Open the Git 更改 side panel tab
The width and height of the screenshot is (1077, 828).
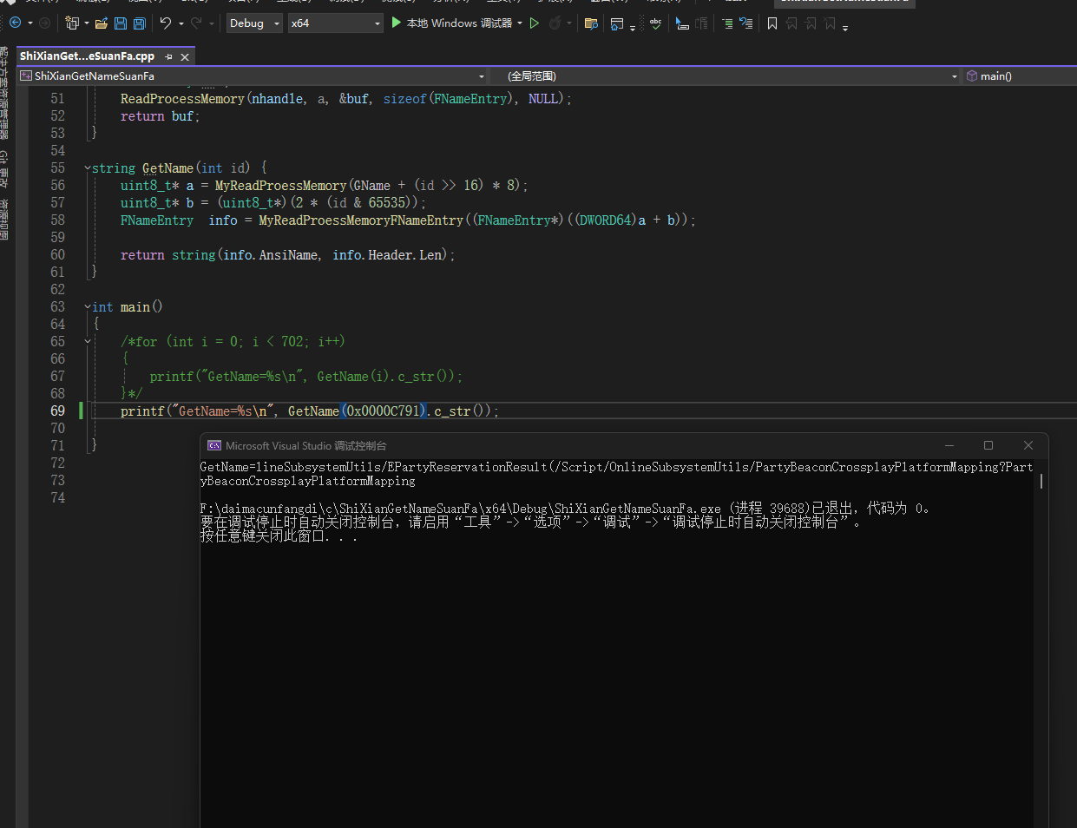point(4,169)
